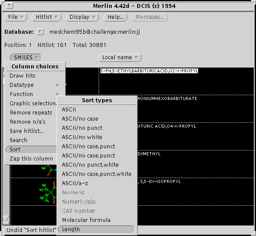Choose Remove repeats

click(31, 113)
